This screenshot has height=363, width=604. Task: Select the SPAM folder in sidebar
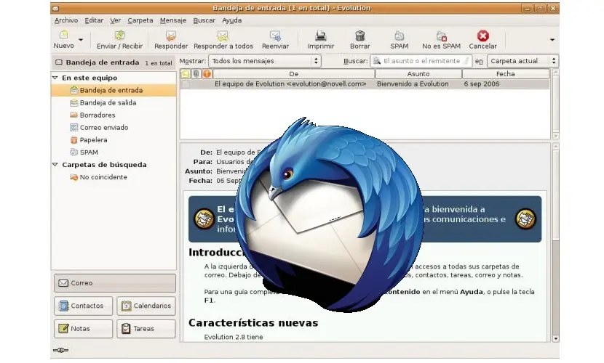[84, 152]
